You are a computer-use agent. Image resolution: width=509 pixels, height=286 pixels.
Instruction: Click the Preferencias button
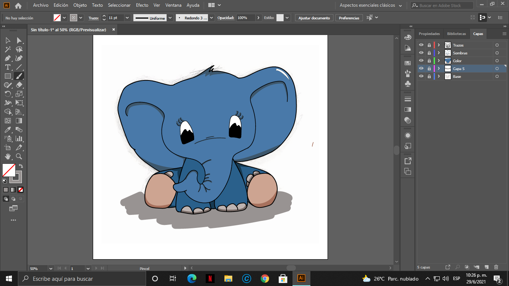coord(349,18)
